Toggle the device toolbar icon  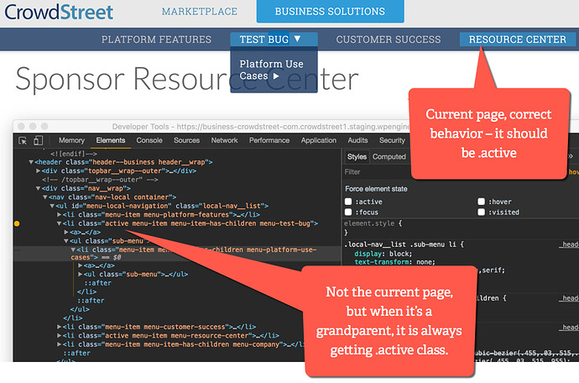[38, 140]
